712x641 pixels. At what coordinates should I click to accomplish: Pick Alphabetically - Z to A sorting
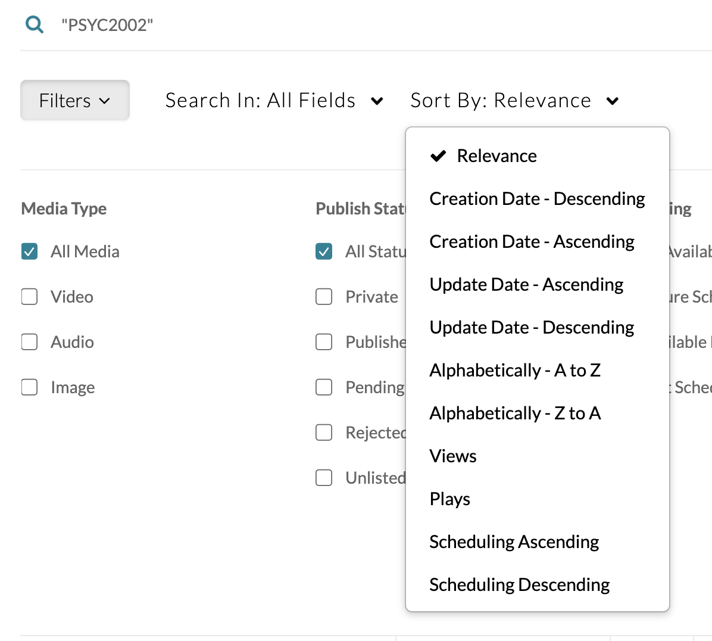515,413
